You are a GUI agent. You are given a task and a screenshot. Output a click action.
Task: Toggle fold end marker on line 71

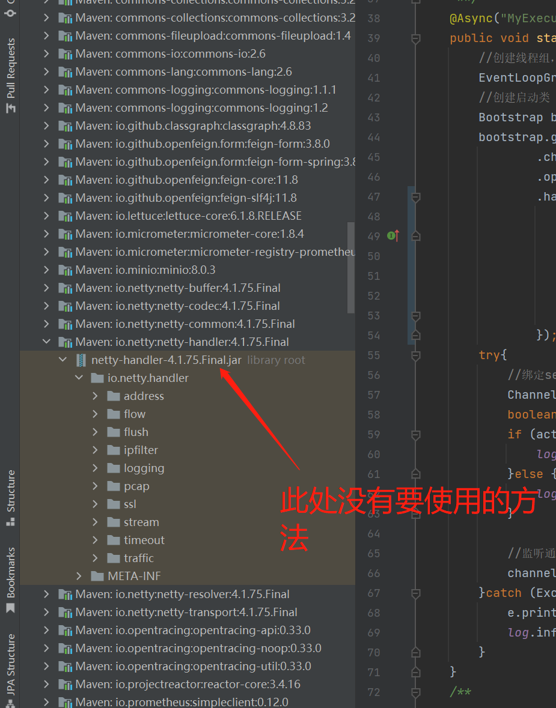pos(416,672)
